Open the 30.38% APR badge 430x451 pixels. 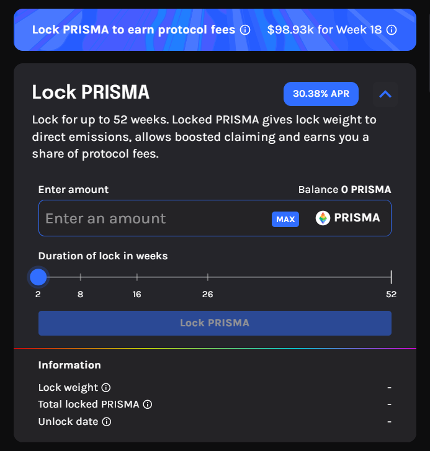coord(321,94)
